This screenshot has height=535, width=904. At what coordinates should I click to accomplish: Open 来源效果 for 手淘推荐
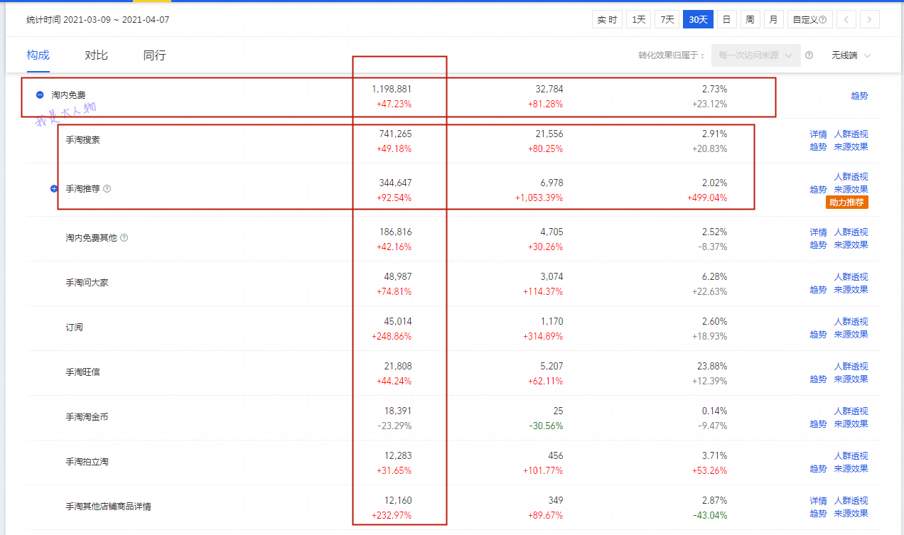pyautogui.click(x=851, y=190)
